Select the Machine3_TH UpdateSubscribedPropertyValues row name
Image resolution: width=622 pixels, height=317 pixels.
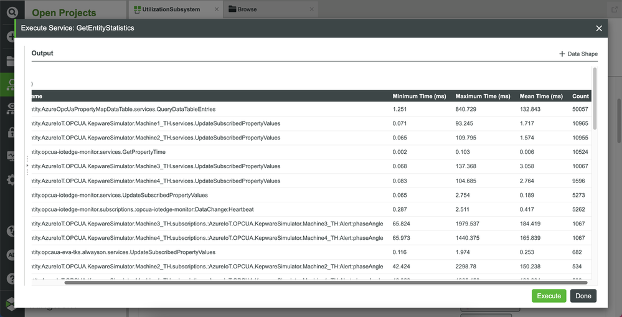point(156,166)
